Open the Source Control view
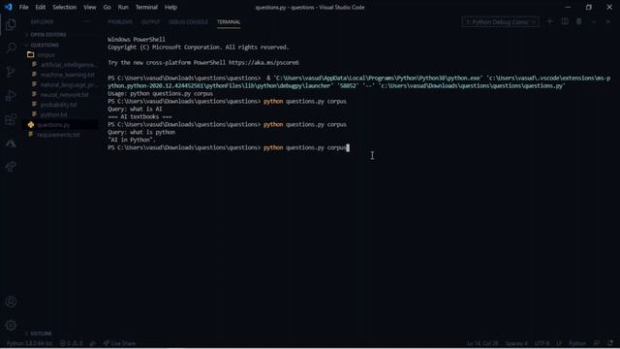The height and width of the screenshot is (349, 620). click(11, 72)
